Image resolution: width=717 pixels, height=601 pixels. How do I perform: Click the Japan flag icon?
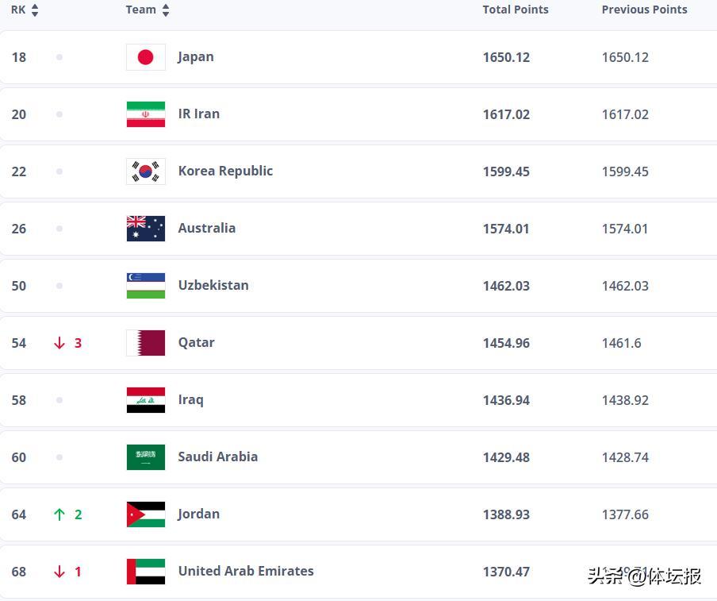click(146, 57)
